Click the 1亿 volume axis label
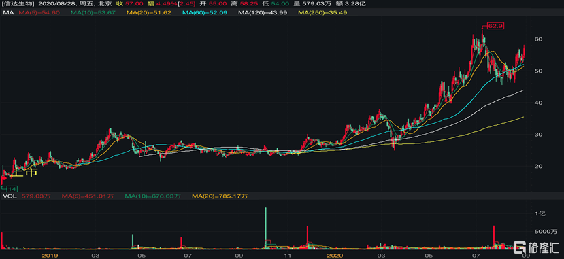The image size is (564, 259). 540,213
